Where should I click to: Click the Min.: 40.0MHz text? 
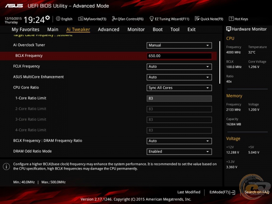pyautogui.click(x=24, y=182)
